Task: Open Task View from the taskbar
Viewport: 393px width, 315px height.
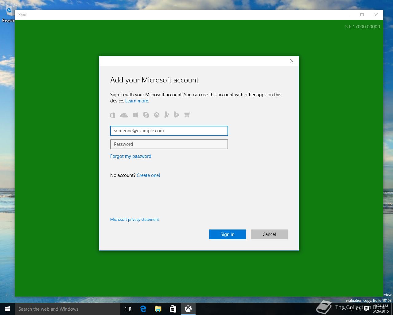Action: 128,309
